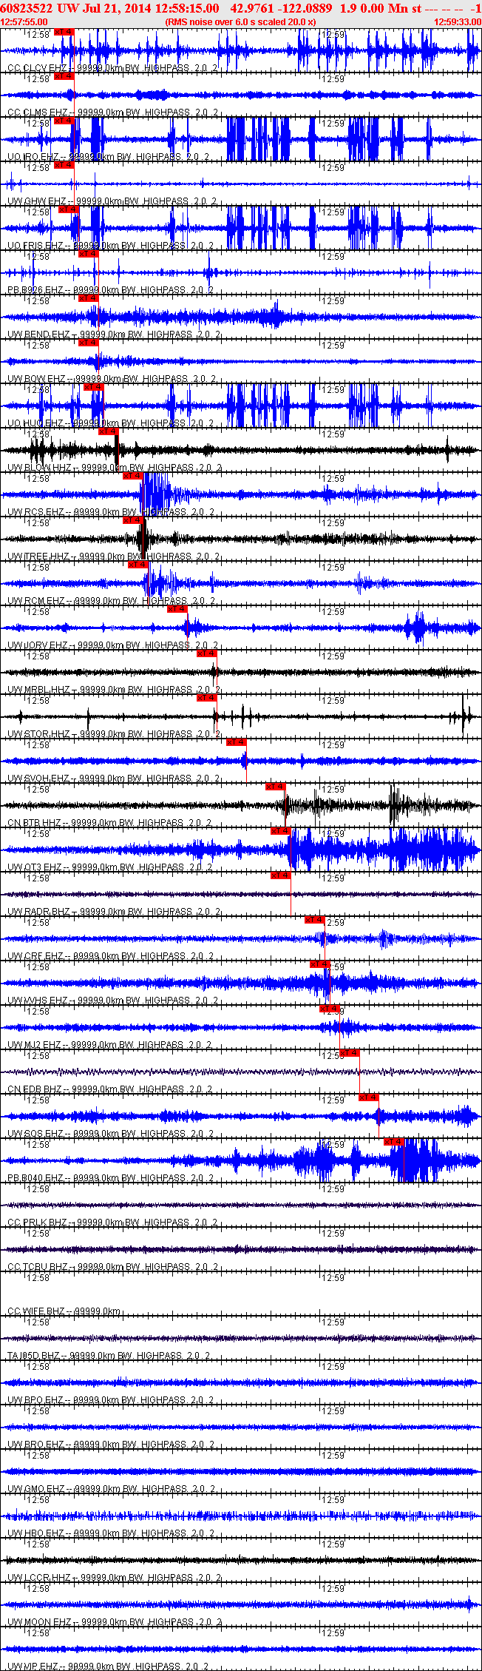Click the end time 12:59:33.00 label
Image resolution: width=482 pixels, height=1671 pixels.
pos(458,22)
